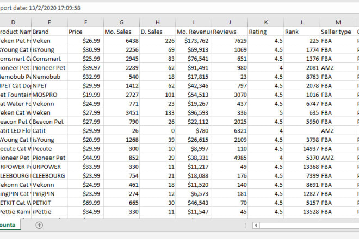The image size is (359, 239).
Task: Select column E header
Action: (x=49, y=22)
